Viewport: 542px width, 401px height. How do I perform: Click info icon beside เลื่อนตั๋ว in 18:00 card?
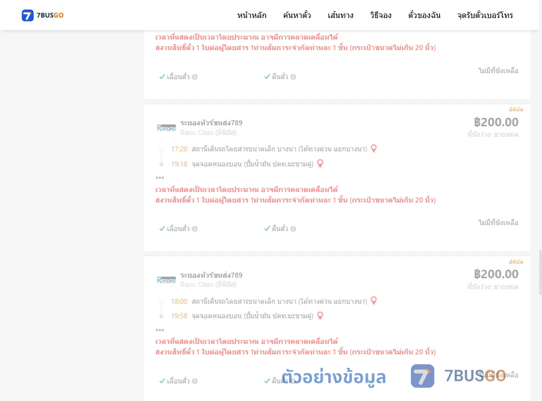195,381
